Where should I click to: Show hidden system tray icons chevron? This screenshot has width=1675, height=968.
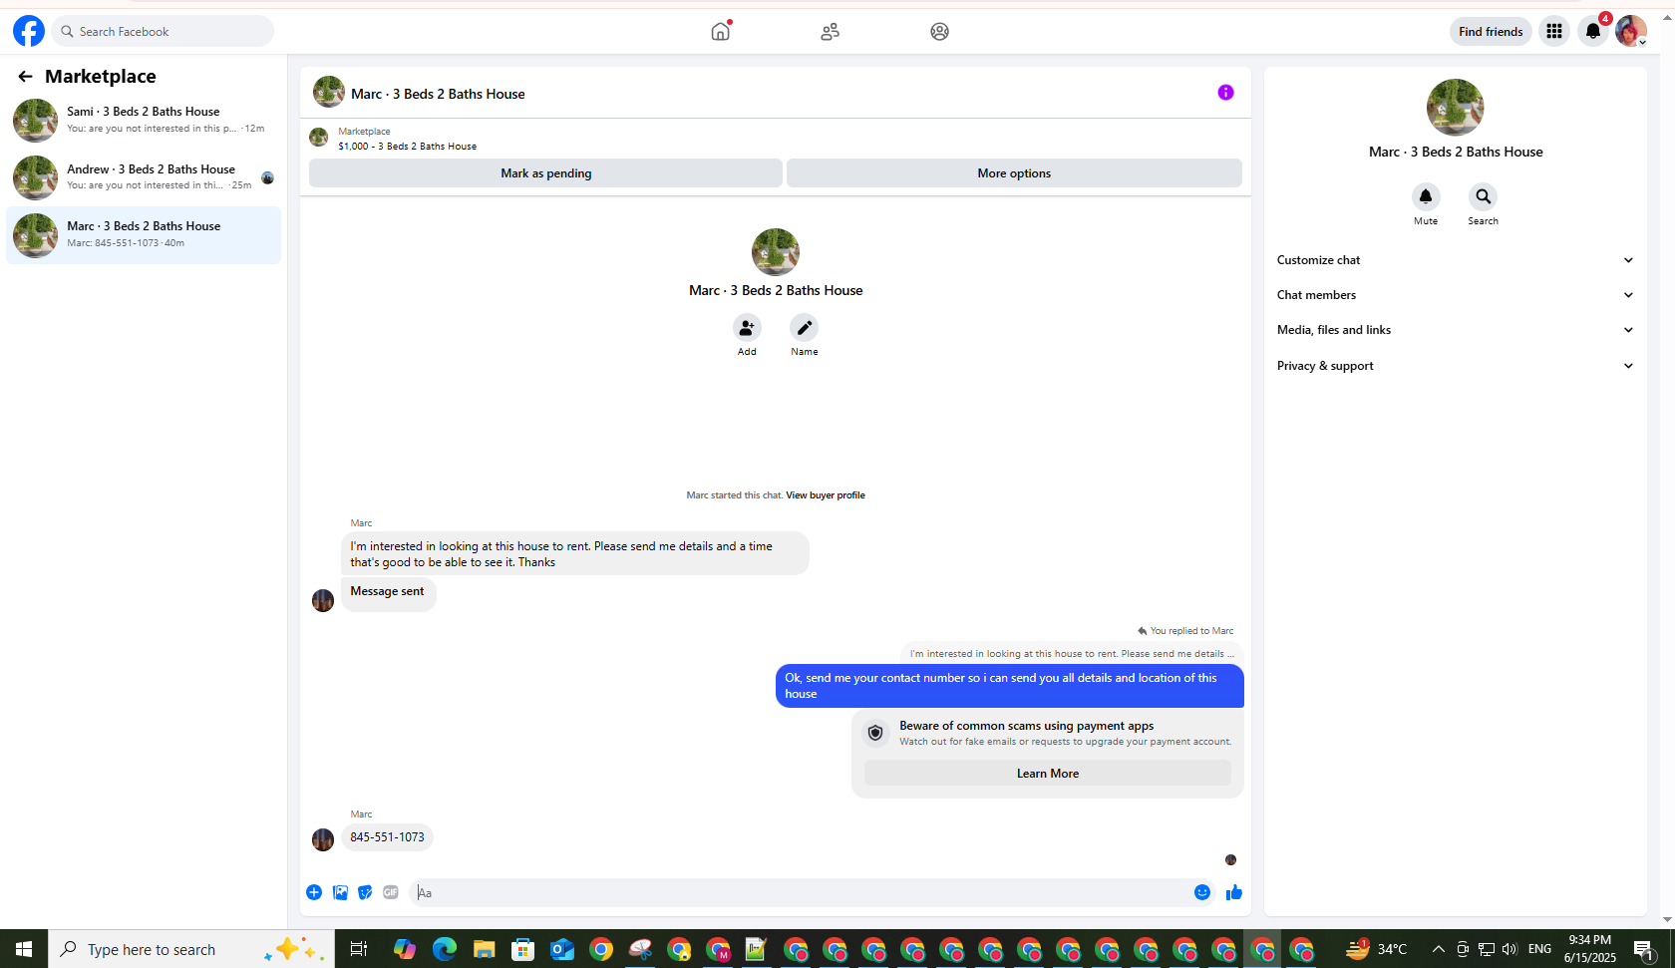(x=1438, y=949)
